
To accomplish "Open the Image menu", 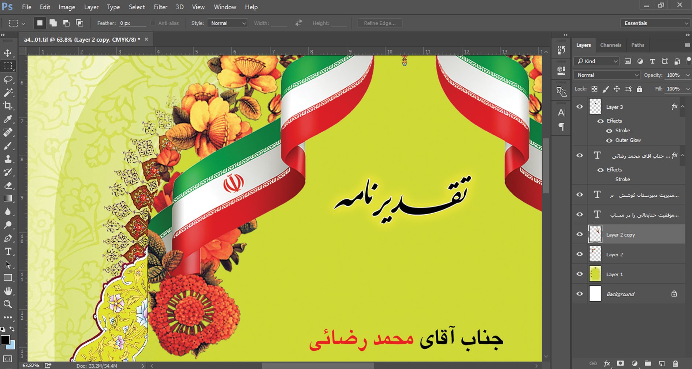I will (x=67, y=7).
